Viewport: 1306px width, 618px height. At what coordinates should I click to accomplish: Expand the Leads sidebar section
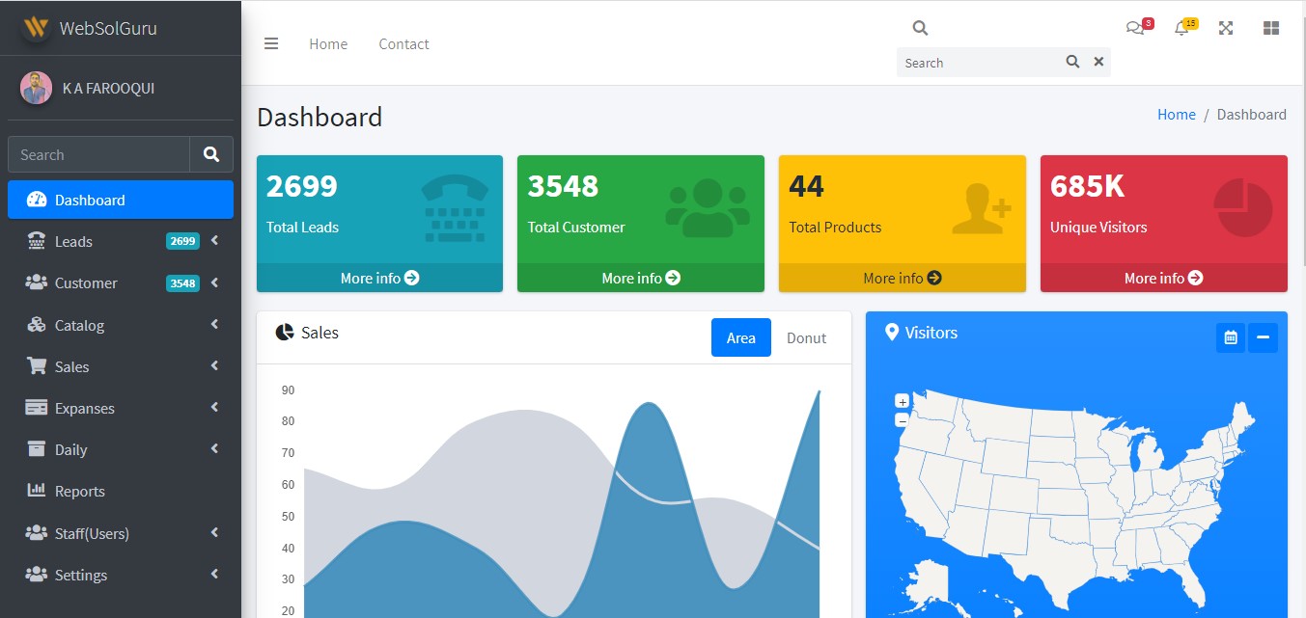(x=213, y=241)
